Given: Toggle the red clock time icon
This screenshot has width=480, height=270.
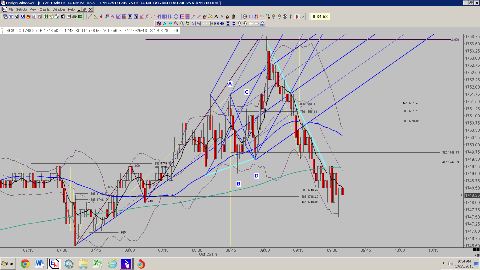Looking at the screenshot, I should 244,16.
